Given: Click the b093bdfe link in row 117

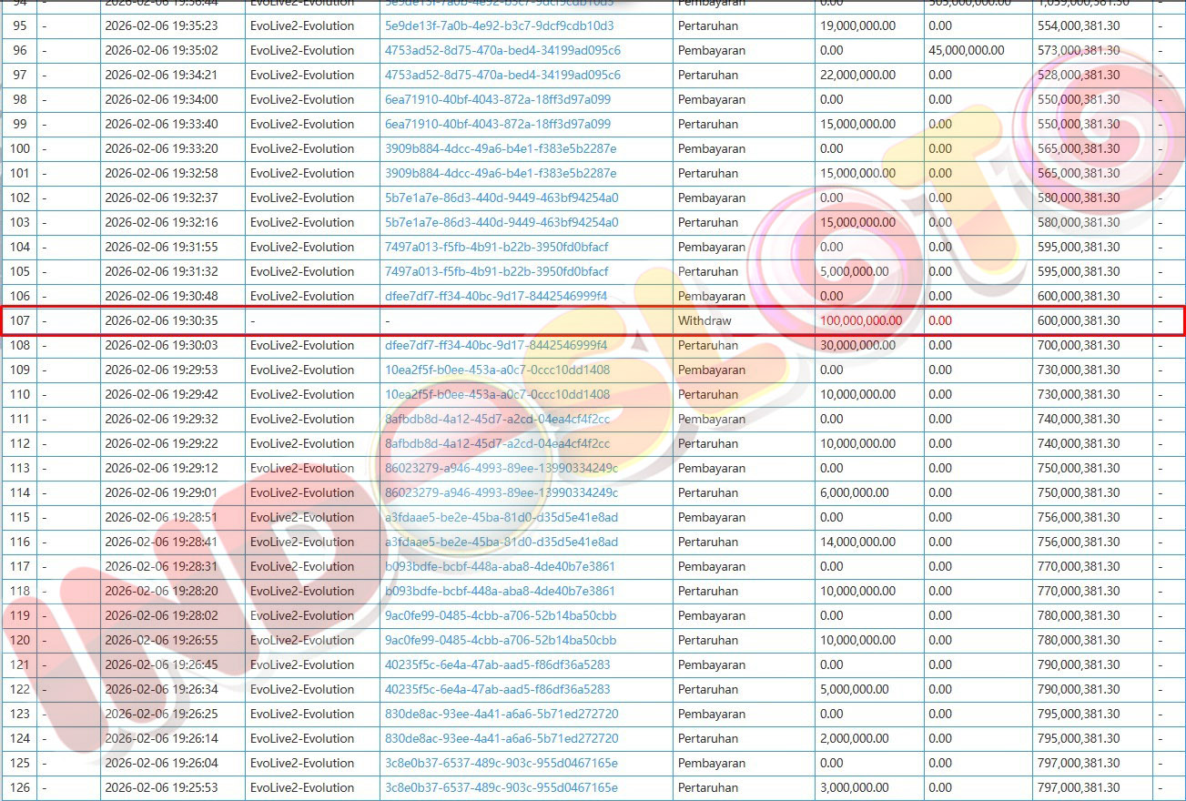Looking at the screenshot, I should tap(500, 567).
